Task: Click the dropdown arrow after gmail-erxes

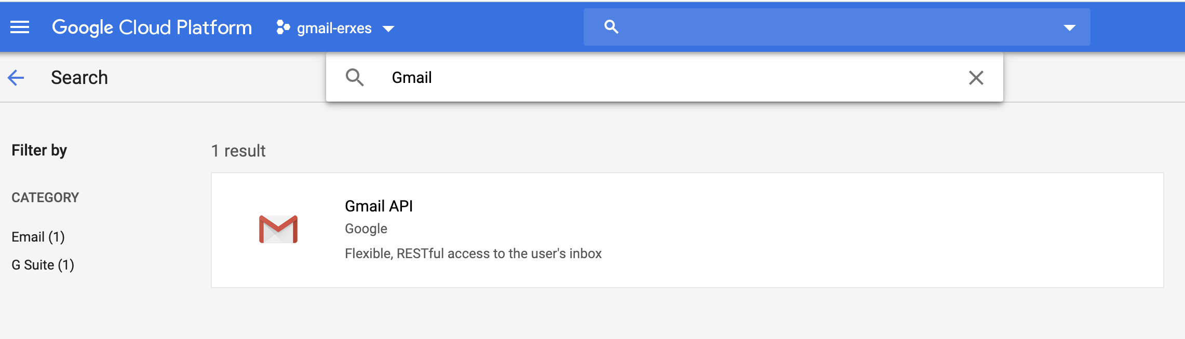Action: point(388,29)
